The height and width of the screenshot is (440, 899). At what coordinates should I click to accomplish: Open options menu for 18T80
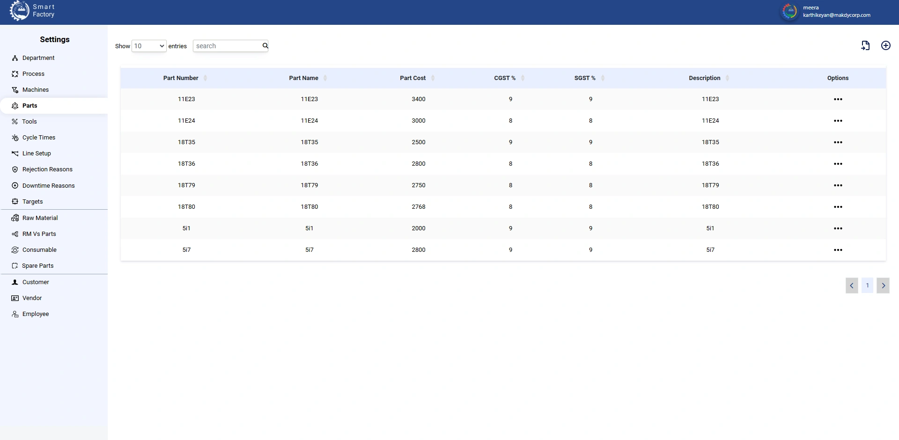(838, 207)
